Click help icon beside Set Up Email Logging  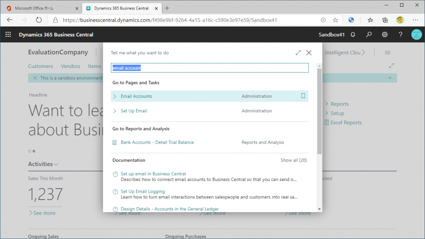115,192
